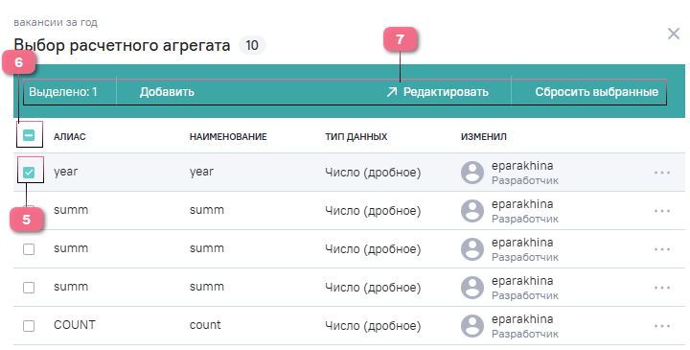The image size is (690, 350).
Task: Uncheck the year row checkbox
Action: 29,173
